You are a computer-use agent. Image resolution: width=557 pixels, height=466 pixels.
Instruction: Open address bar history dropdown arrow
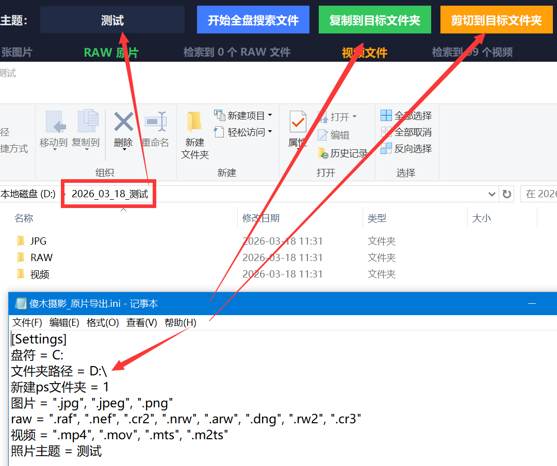point(492,194)
